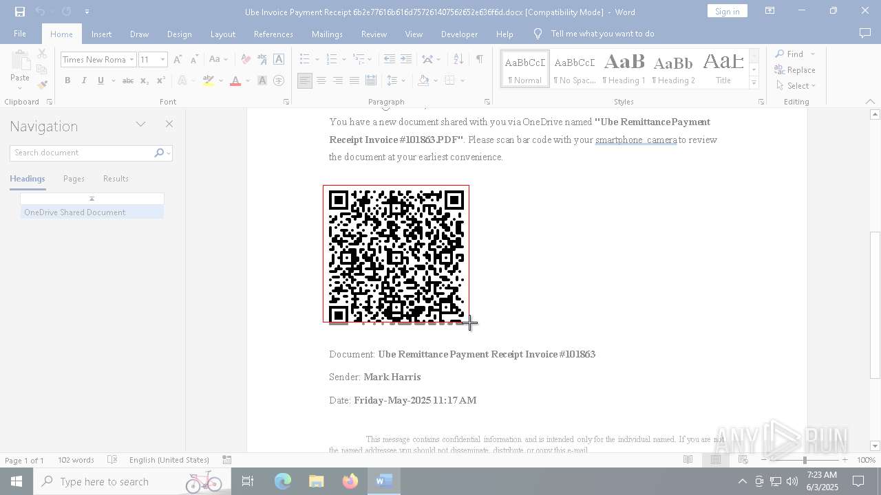Viewport: 881px width, 495px height.
Task: Click Replace in Editing group
Action: tap(795, 70)
